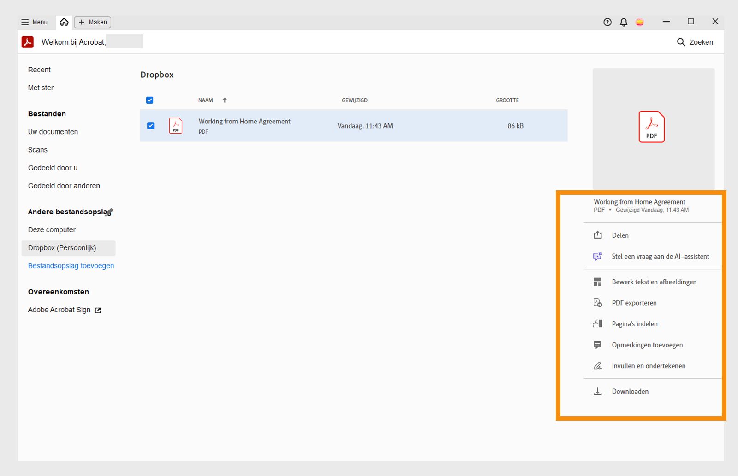738x476 pixels.
Task: Open Gedeeld door u
Action: (53, 168)
